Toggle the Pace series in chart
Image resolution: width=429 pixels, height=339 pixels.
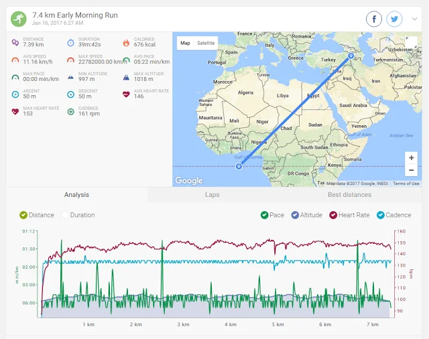(265, 215)
